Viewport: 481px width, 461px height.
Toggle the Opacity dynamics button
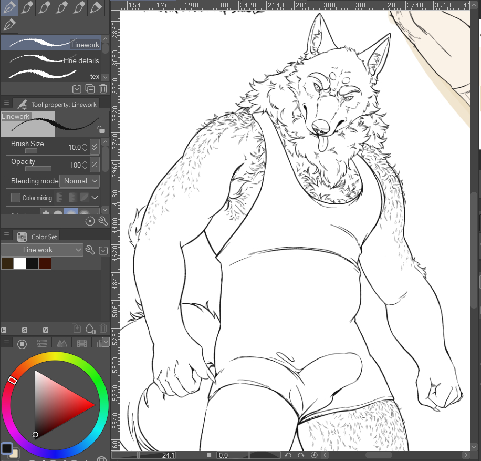95,165
